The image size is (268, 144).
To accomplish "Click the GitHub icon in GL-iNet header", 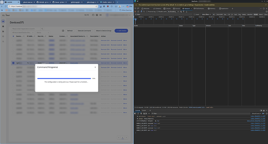I will [x=93, y=15].
